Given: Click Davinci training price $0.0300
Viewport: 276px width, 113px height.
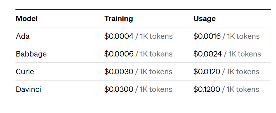Looking at the screenshot, I should (x=119, y=89).
